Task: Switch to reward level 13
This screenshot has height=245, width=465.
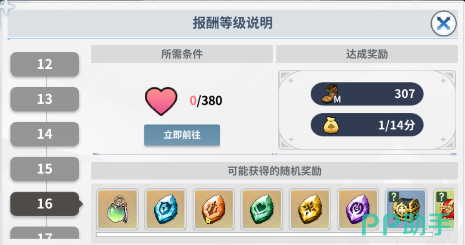Action: point(45,99)
